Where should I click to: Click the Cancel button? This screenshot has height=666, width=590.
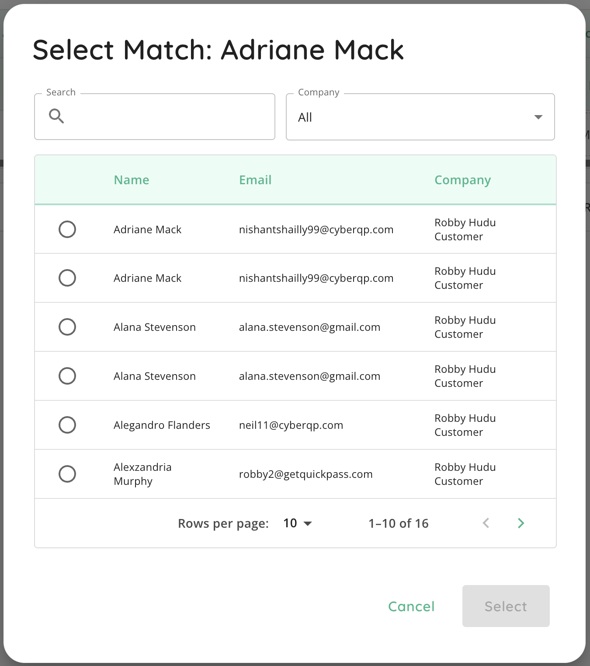tap(411, 606)
